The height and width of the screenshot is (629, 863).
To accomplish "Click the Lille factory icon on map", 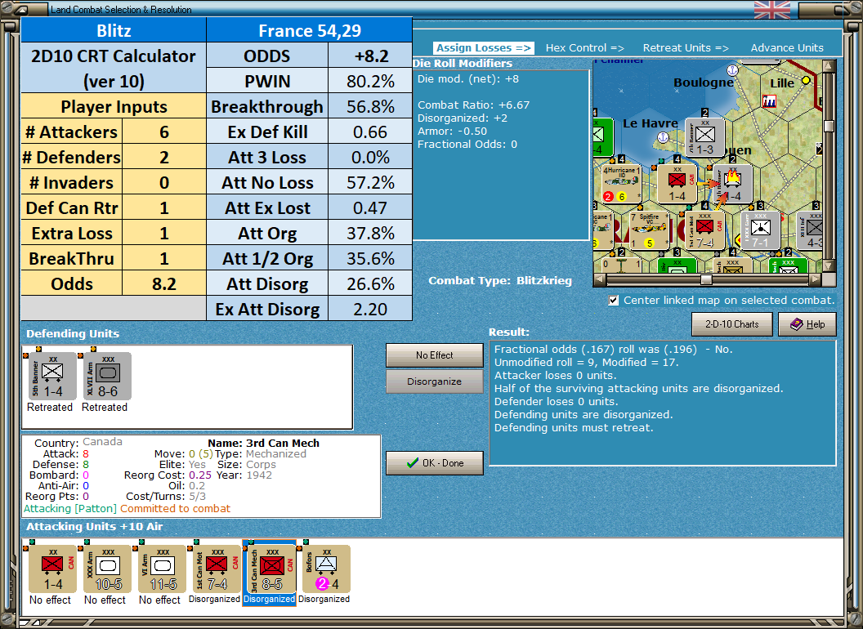I will [769, 100].
